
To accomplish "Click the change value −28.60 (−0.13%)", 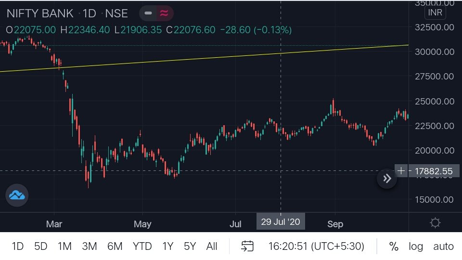I will tap(256, 30).
